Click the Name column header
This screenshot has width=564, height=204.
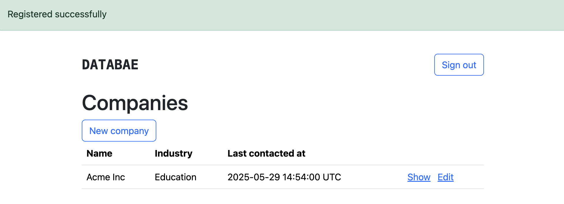coord(99,153)
